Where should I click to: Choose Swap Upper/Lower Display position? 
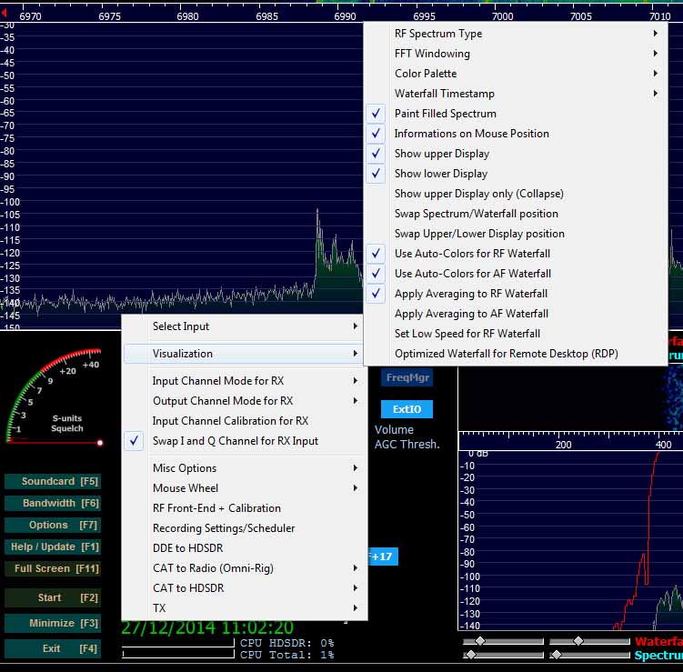516,234
